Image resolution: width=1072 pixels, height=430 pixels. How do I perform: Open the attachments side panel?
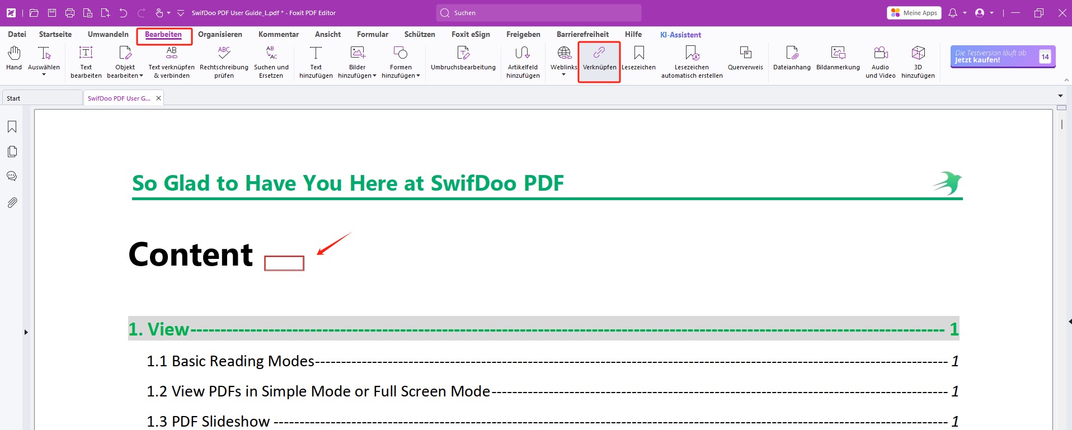tap(12, 202)
